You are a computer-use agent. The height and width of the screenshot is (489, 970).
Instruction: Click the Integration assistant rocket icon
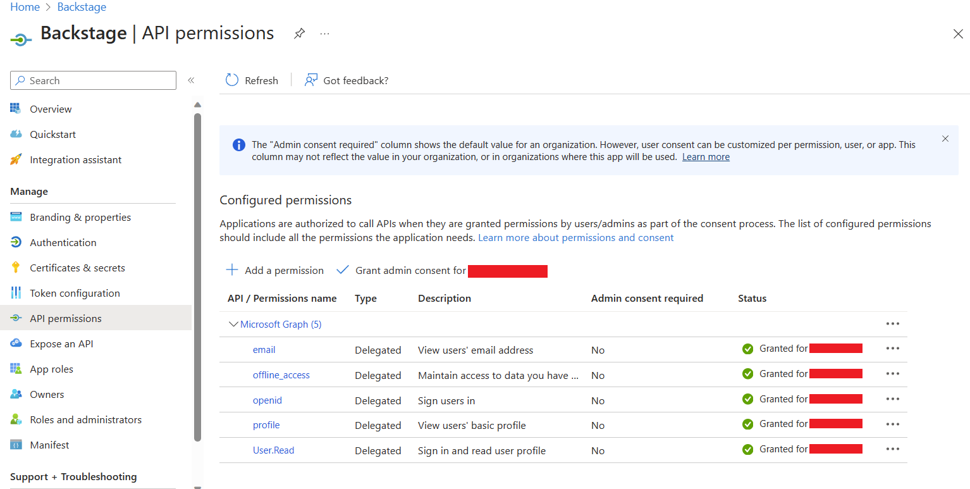pos(16,159)
